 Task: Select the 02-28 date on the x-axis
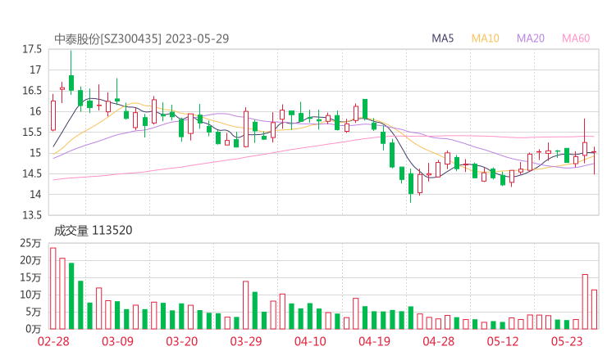52,342
